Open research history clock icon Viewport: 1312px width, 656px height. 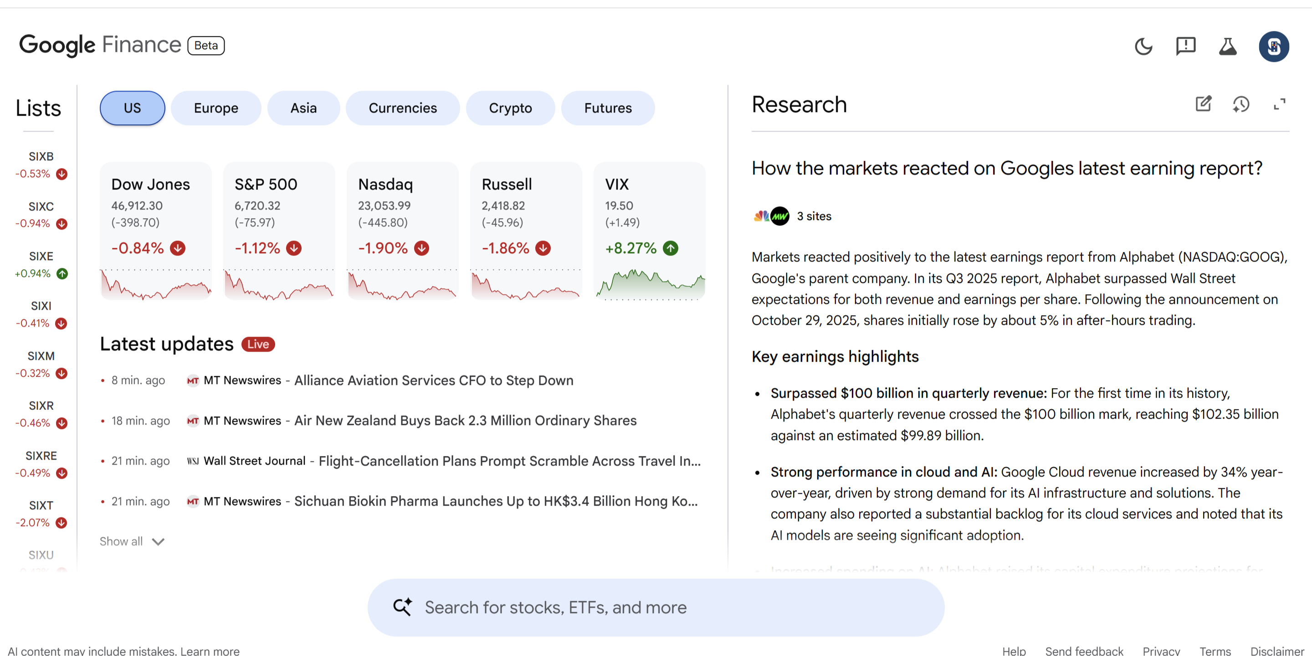[1240, 104]
